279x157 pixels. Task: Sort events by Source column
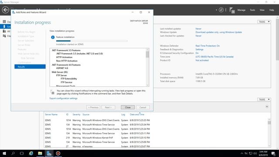[x=86, y=114]
